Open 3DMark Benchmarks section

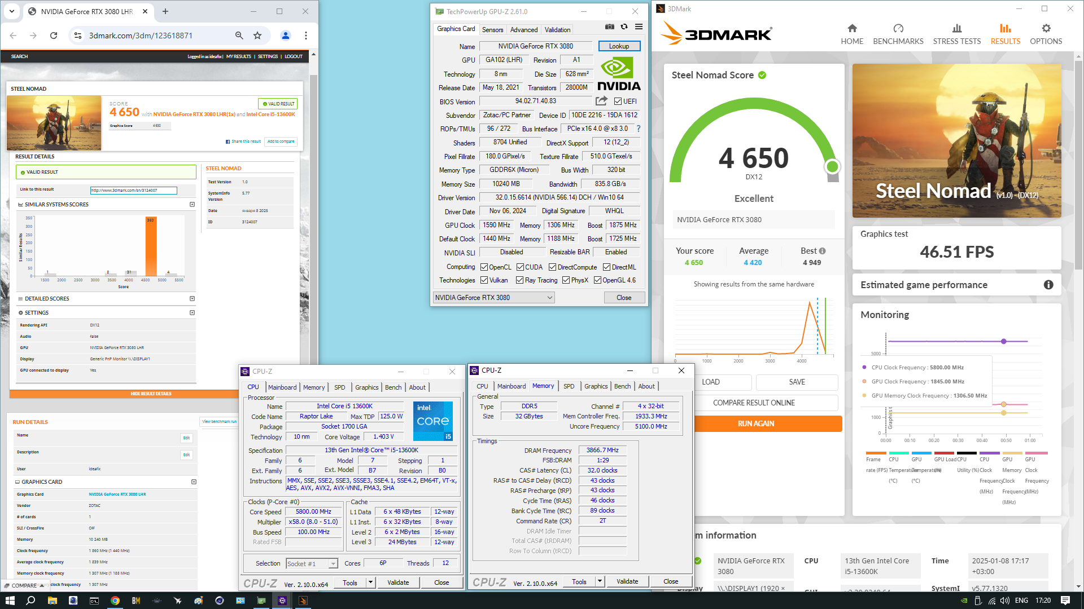[898, 34]
